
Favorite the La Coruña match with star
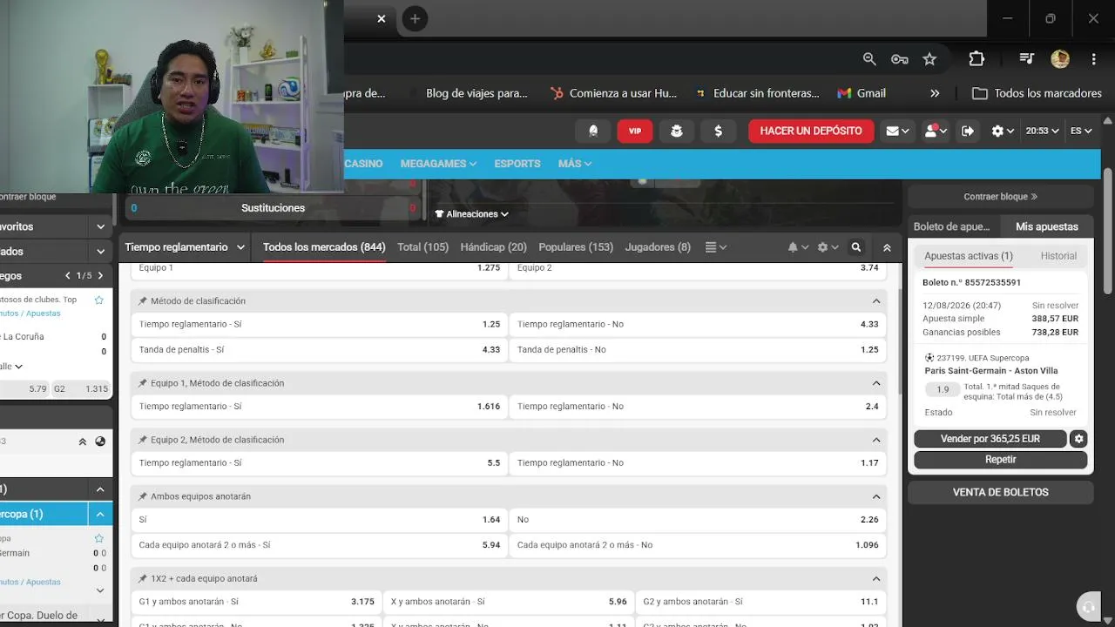(x=98, y=300)
